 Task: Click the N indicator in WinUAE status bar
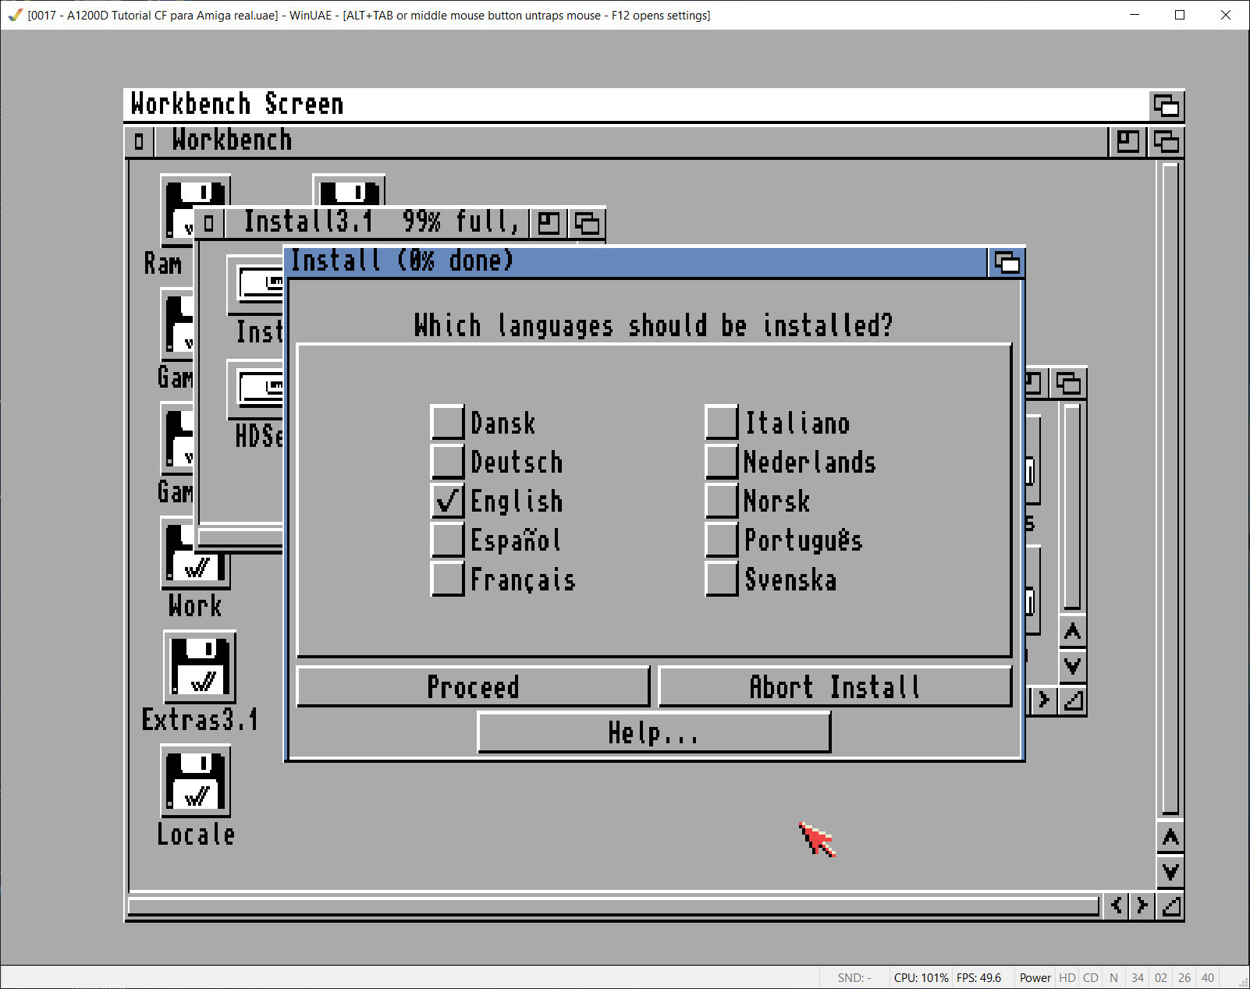pyautogui.click(x=1114, y=978)
